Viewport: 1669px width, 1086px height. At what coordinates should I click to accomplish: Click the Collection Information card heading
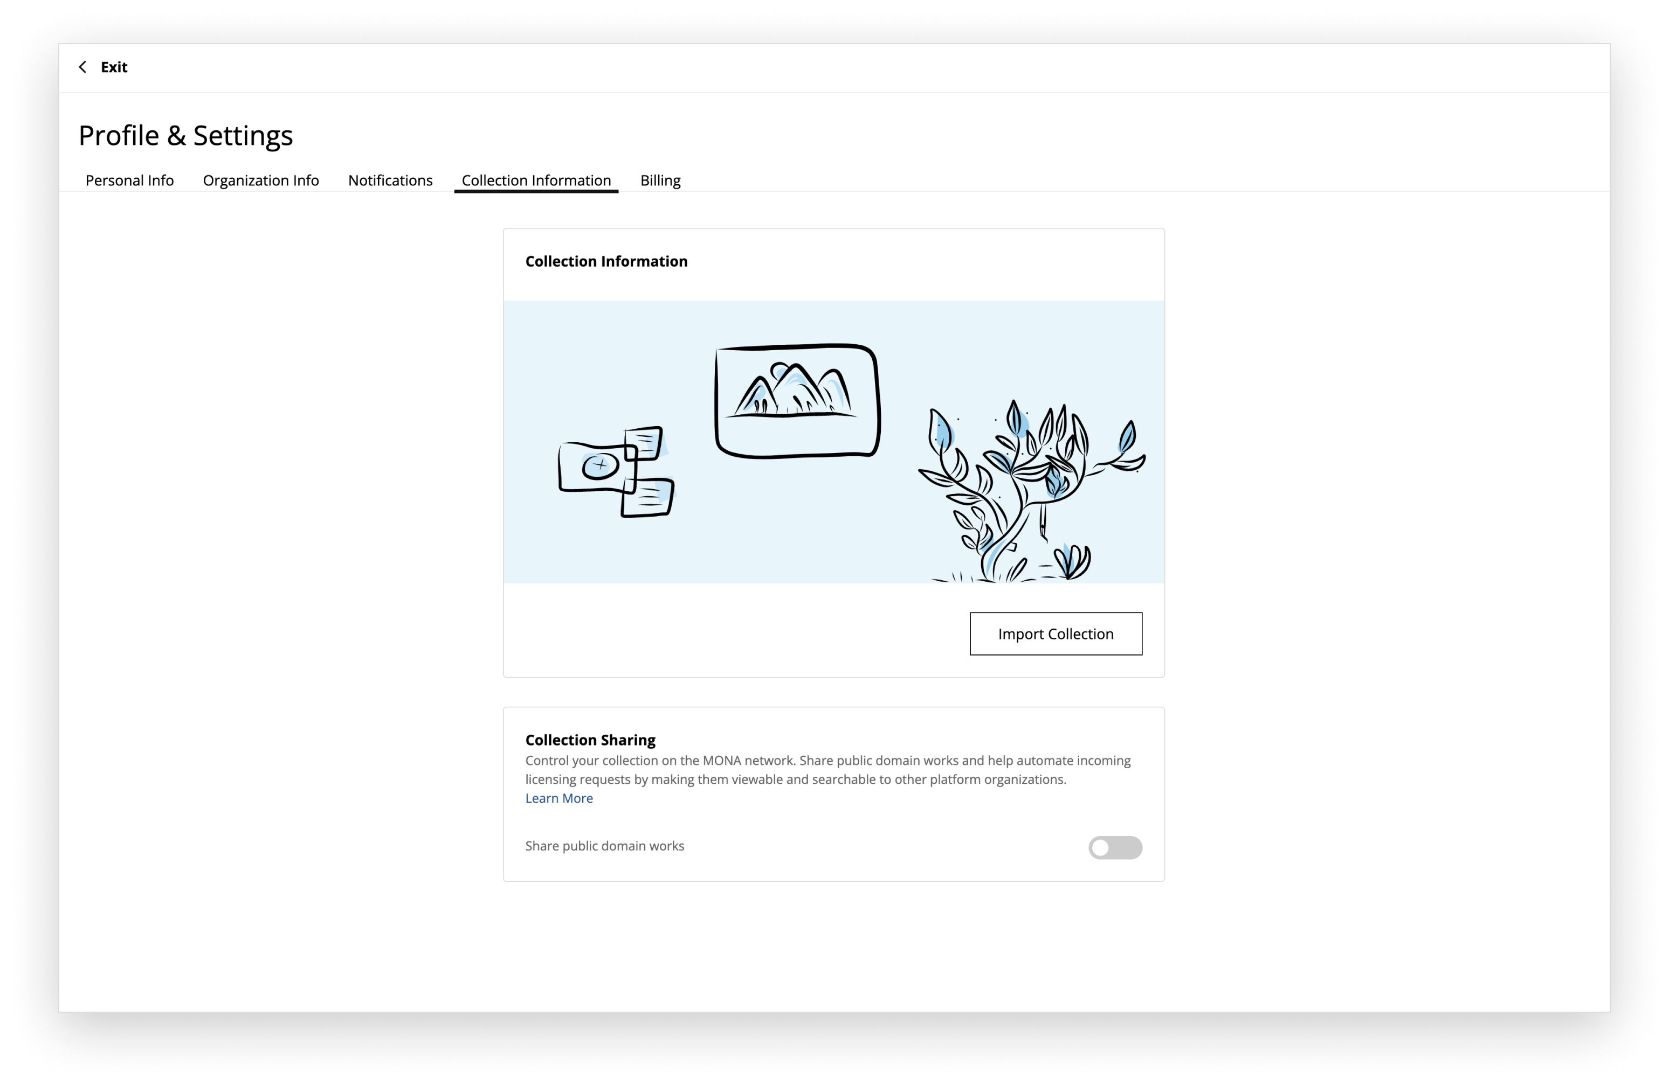[606, 261]
